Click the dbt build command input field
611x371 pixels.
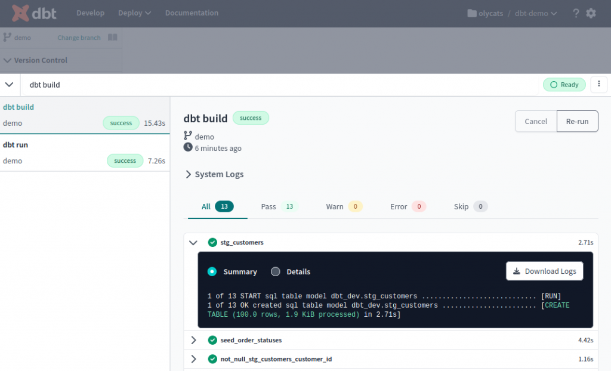click(280, 85)
